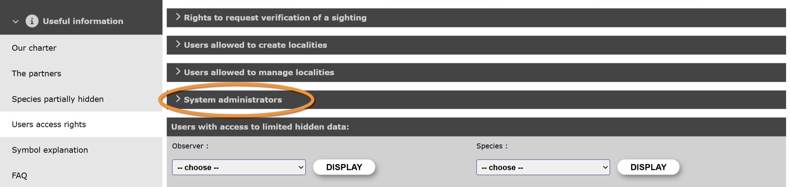The width and height of the screenshot is (790, 187).
Task: Open Symbol explanation page
Action: pos(50,150)
